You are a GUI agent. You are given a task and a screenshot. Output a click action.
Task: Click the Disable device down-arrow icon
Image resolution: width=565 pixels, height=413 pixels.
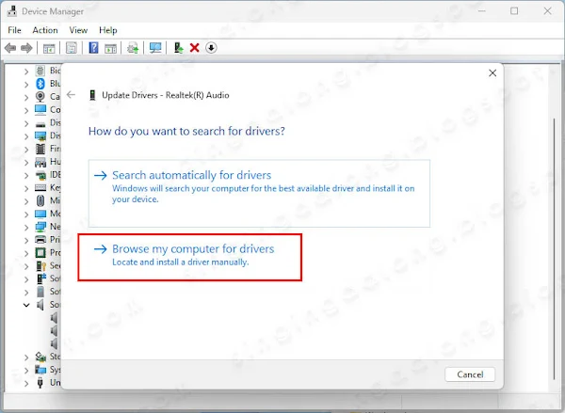[211, 48]
